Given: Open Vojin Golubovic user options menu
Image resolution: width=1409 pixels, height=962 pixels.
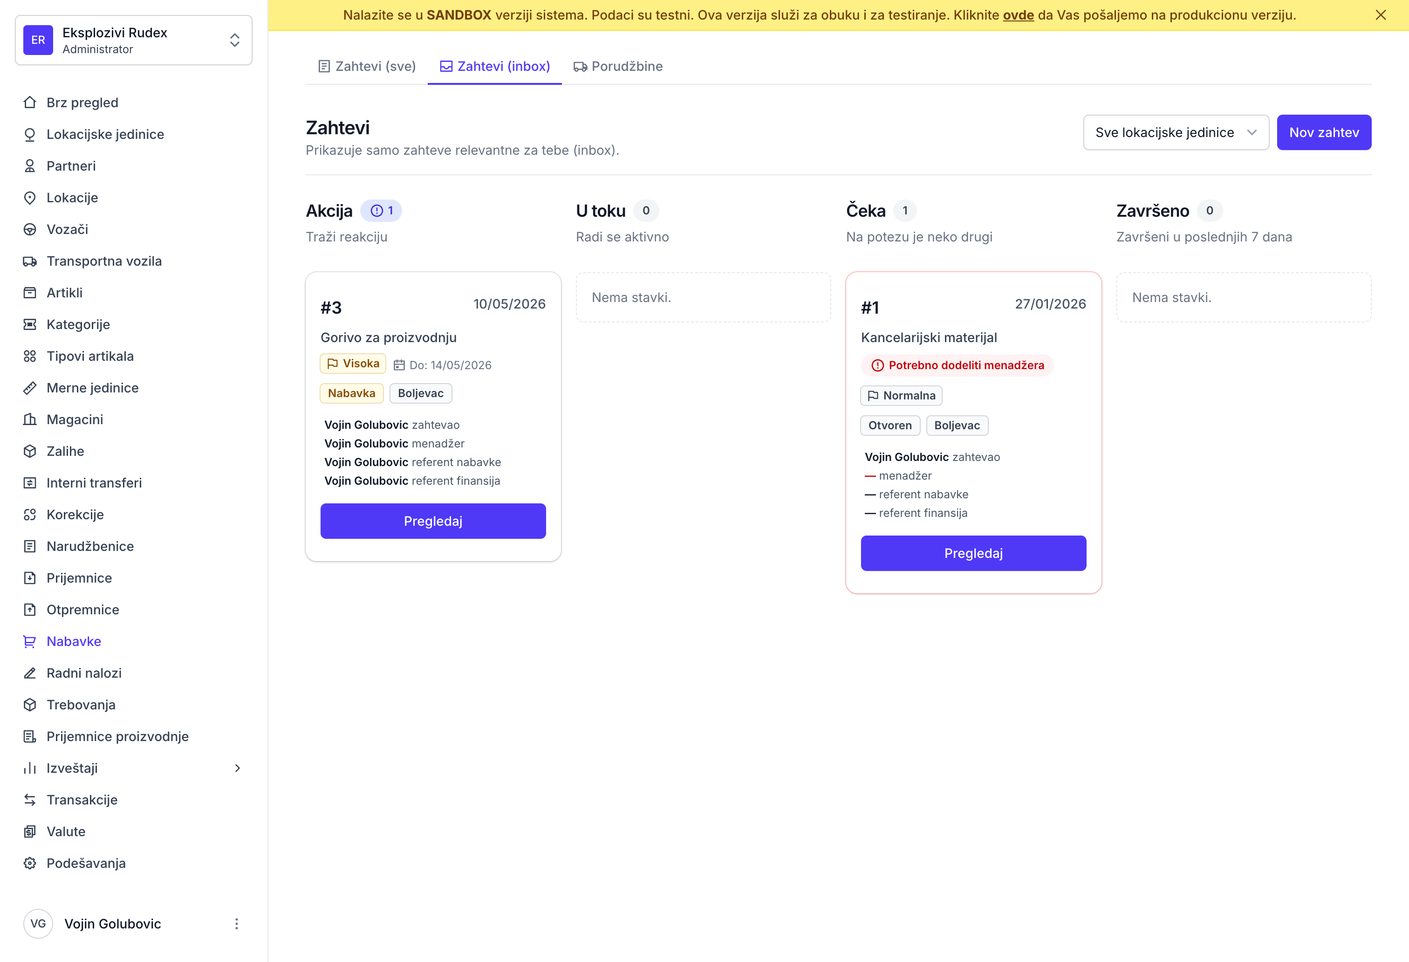Looking at the screenshot, I should coord(236,924).
